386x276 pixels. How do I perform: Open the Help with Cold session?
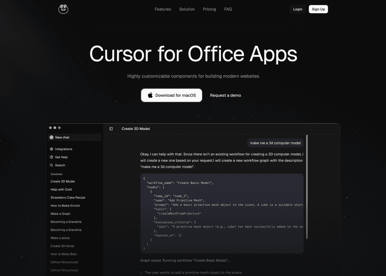point(61,189)
